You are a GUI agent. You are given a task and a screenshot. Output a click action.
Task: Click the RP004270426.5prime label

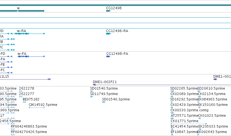click(29, 132)
